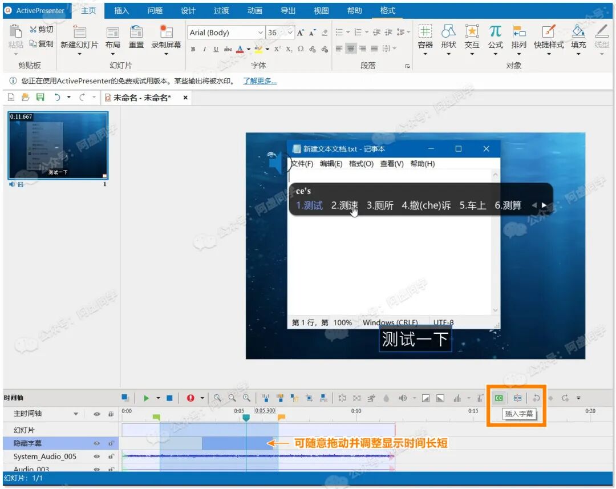Open the Shapes (形状) gallery
The width and height of the screenshot is (616, 489).
tap(448, 31)
